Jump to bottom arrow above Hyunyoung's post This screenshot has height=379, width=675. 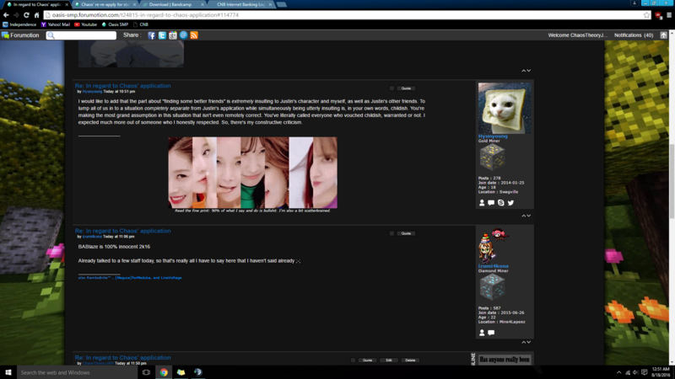pyautogui.click(x=529, y=71)
